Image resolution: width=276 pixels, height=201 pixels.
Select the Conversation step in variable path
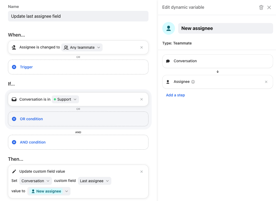(x=217, y=61)
